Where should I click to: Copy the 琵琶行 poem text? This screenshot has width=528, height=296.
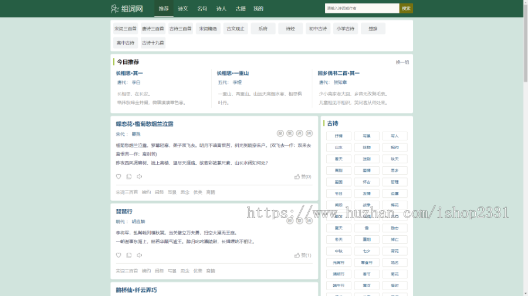click(129, 255)
